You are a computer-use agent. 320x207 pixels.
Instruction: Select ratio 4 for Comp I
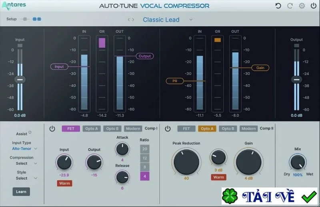point(145,176)
